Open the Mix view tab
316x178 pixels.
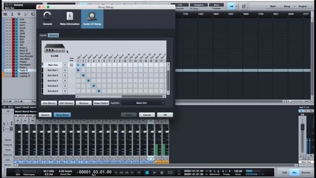tap(294, 173)
